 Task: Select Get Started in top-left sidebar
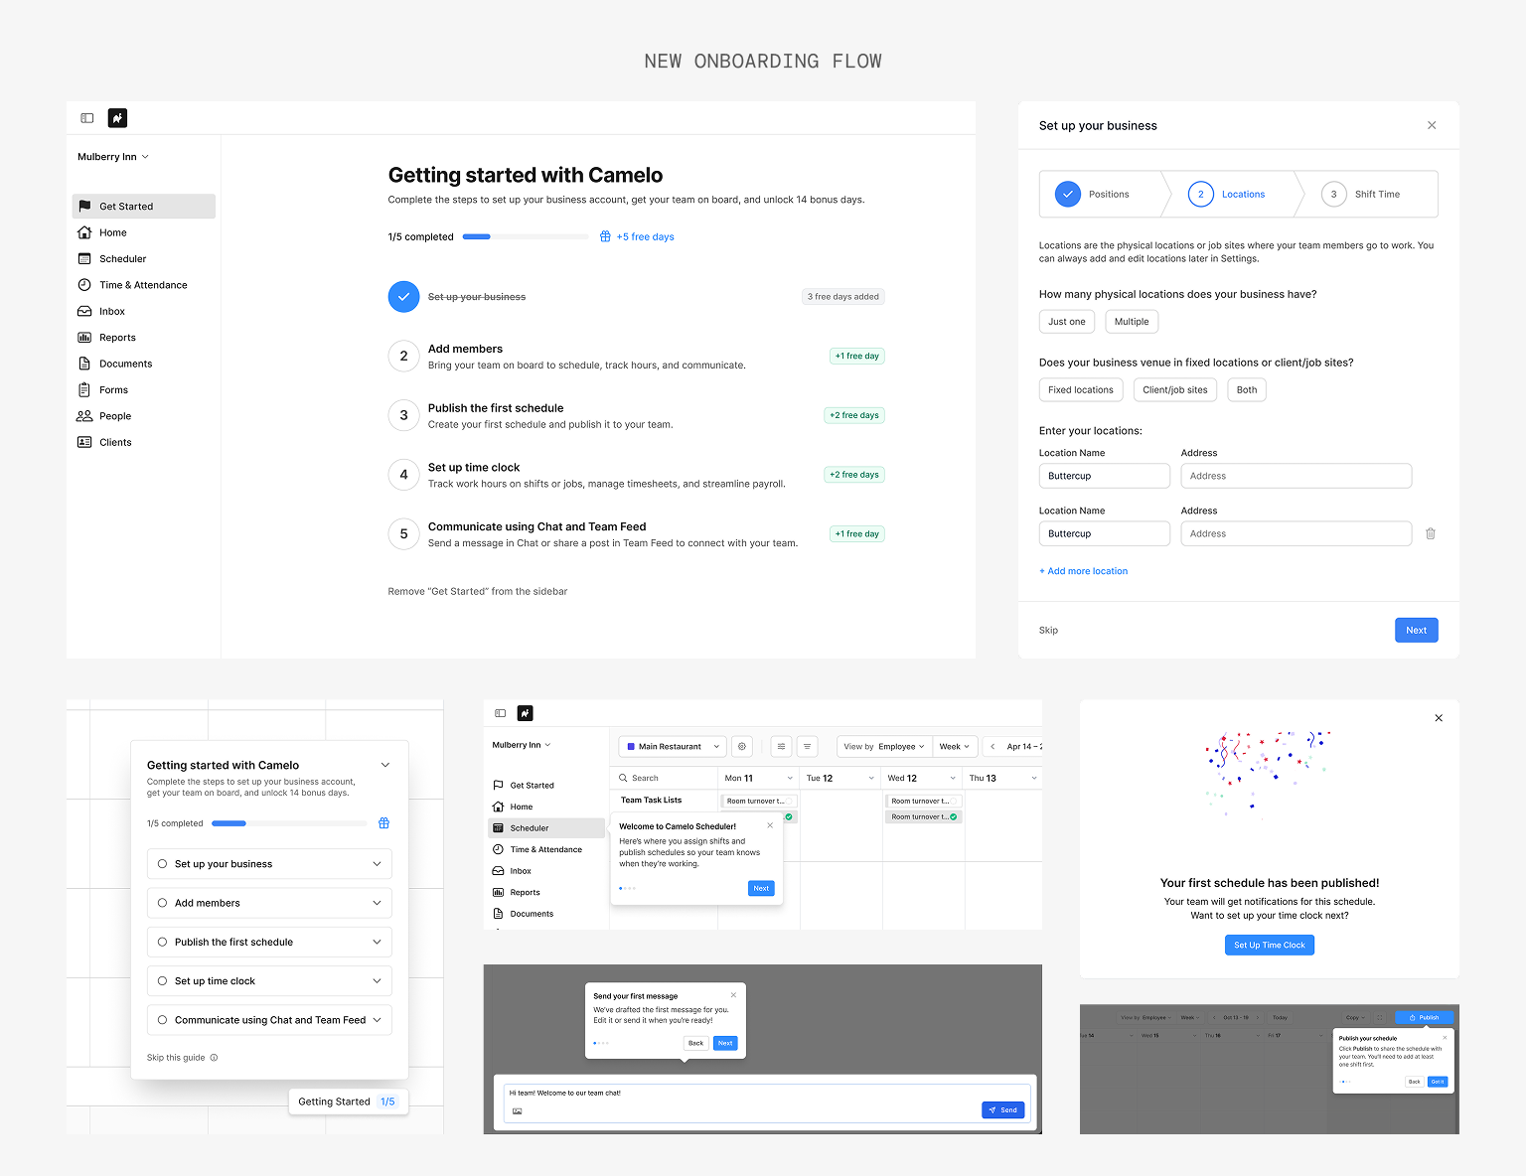click(144, 206)
